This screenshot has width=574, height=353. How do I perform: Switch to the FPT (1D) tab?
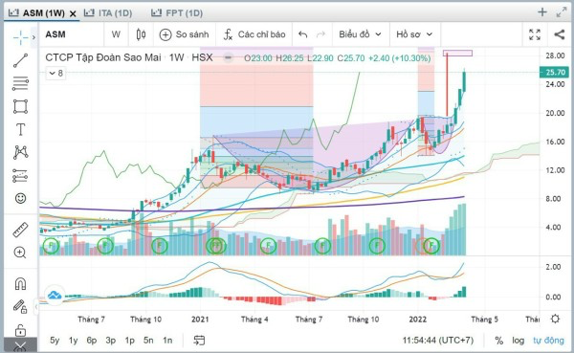coord(177,13)
